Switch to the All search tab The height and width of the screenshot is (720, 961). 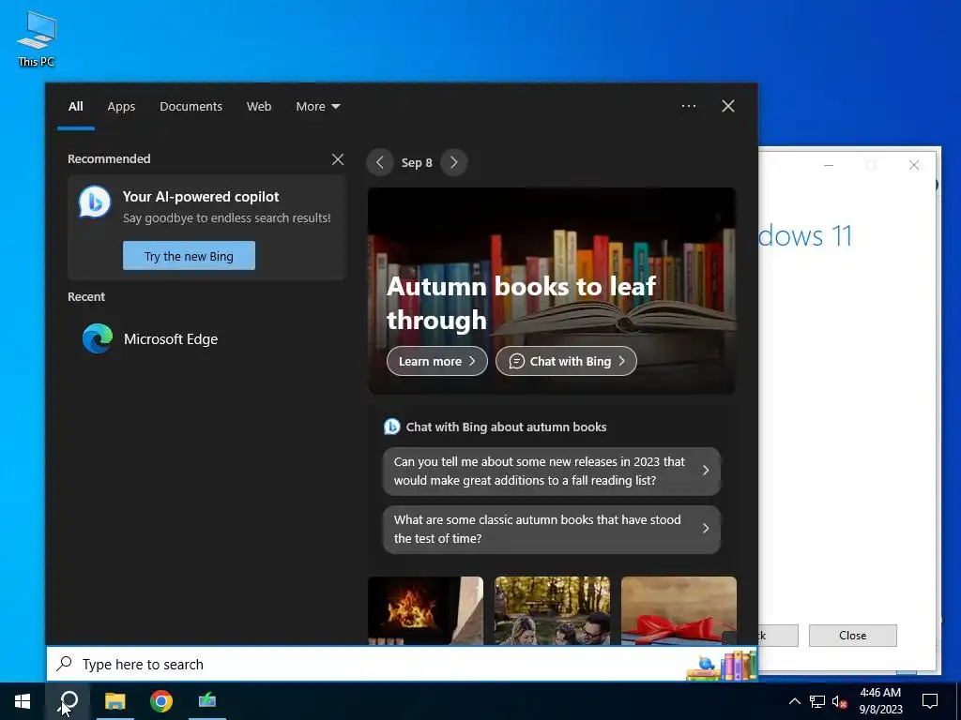(x=75, y=107)
